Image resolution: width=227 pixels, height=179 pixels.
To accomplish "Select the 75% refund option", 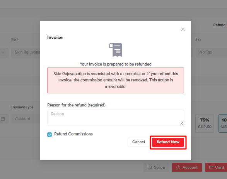I will (x=205, y=123).
